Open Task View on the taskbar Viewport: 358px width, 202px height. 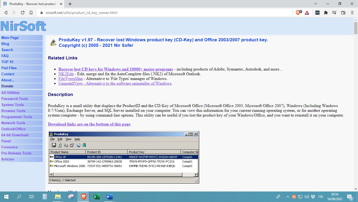tap(32, 197)
